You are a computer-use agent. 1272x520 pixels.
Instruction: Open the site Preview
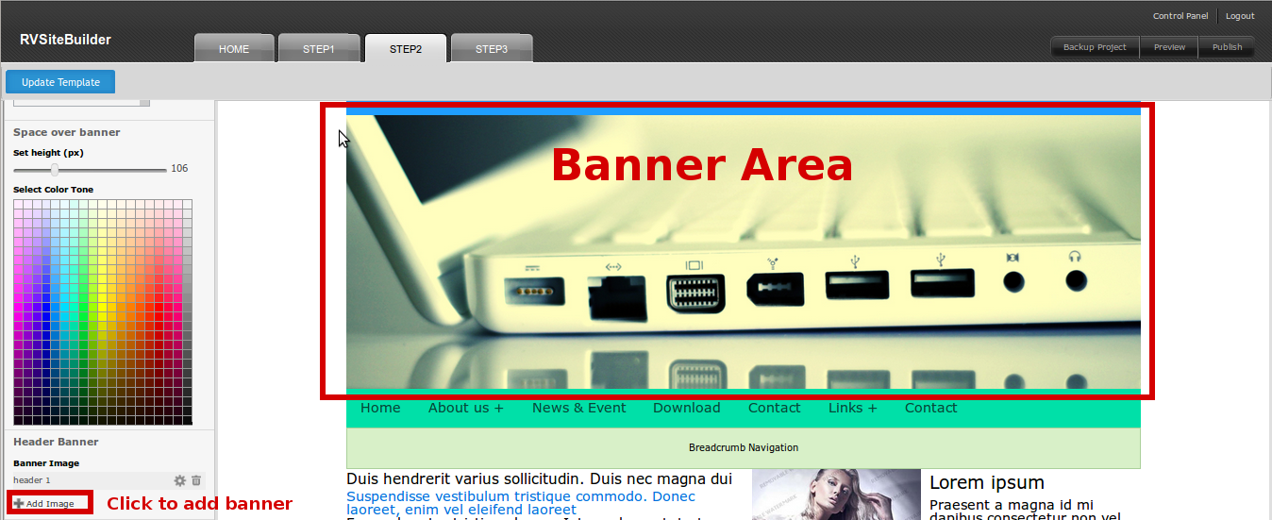click(x=1169, y=47)
